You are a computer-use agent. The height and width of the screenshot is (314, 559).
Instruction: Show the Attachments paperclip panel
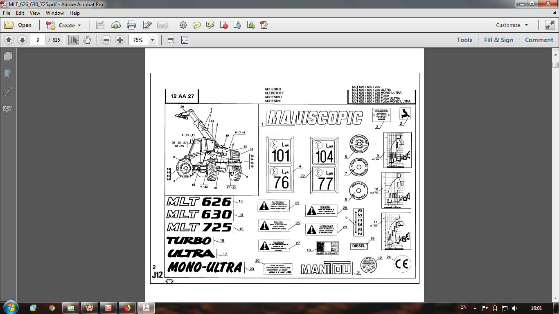pyautogui.click(x=8, y=92)
